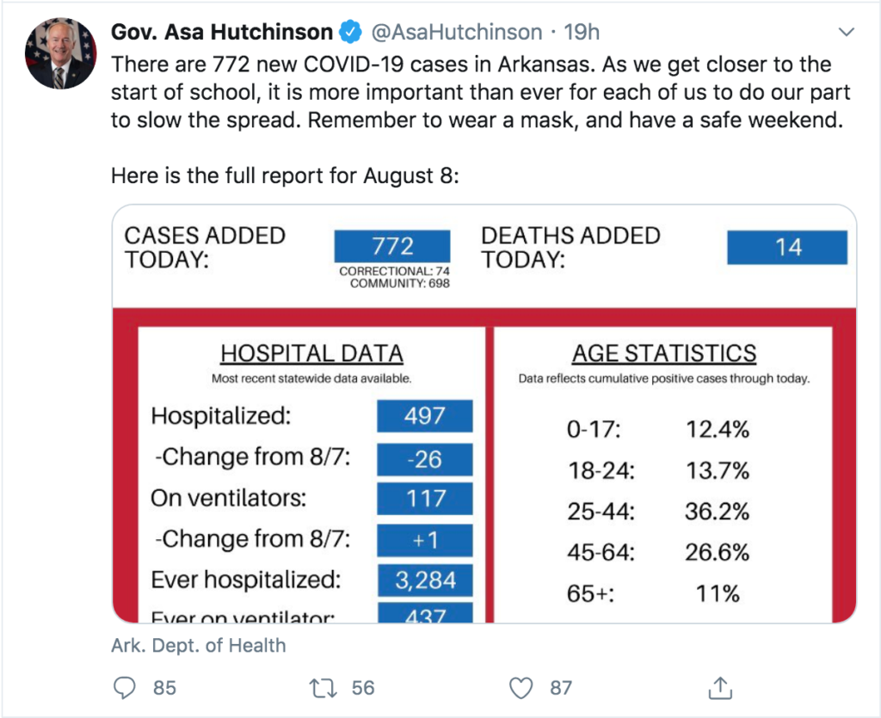Click the Ark. Dept. of Health source
This screenshot has height=718, width=881.
click(199, 645)
